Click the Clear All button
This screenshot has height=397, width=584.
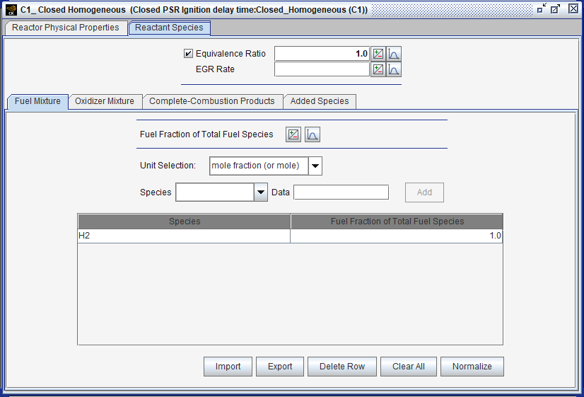409,367
